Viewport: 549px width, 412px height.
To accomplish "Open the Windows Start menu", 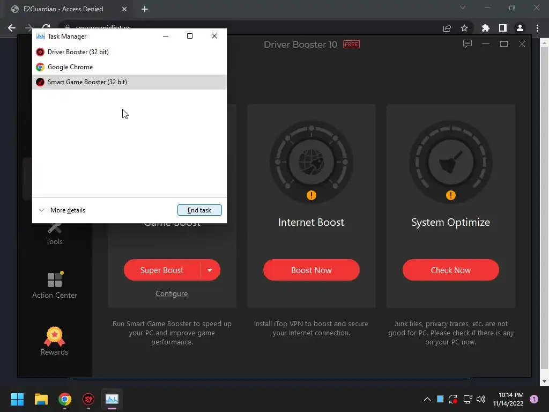I will pos(17,399).
